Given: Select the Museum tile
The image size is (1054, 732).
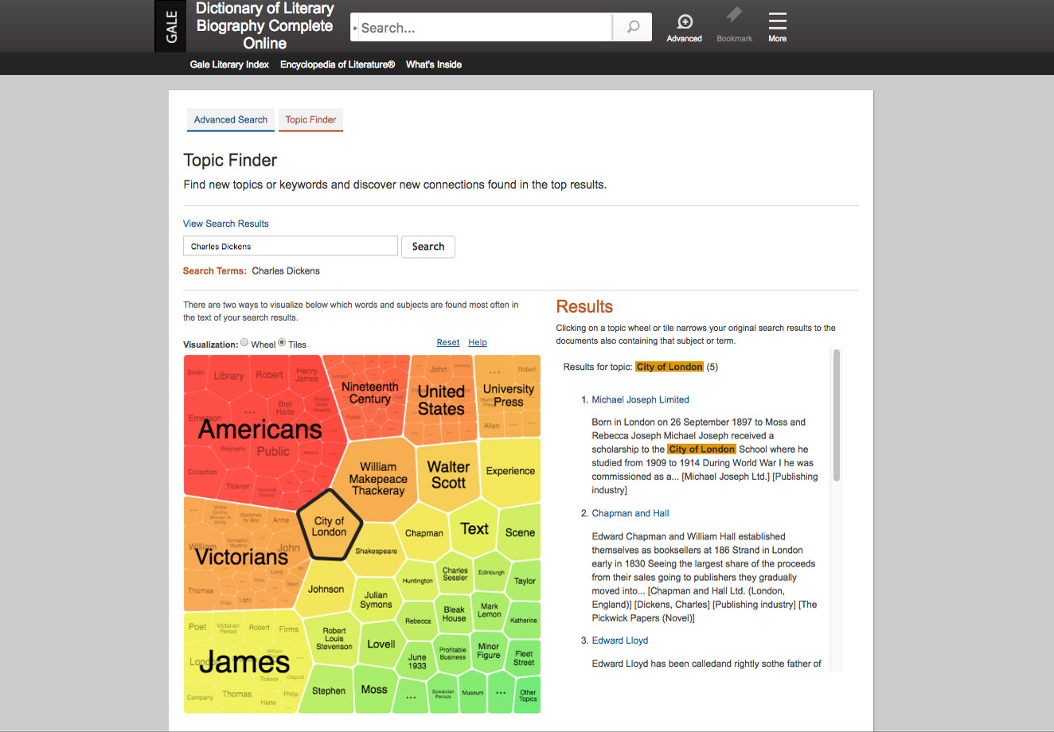Looking at the screenshot, I should point(473,693).
